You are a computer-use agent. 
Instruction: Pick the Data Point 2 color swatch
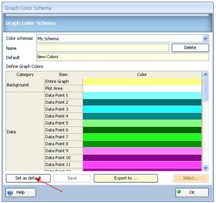point(142,102)
